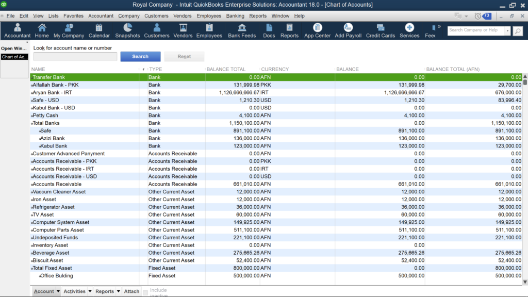Expand the bottom Reports dropdown arrow

tap(119, 291)
